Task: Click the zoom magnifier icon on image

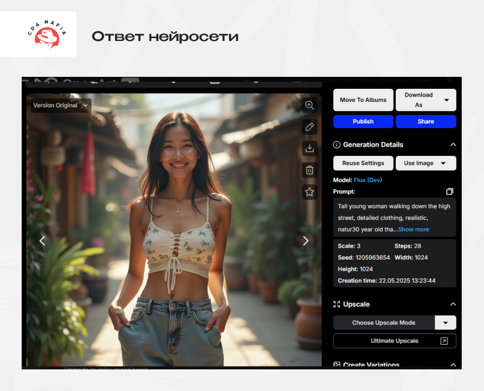Action: [x=309, y=105]
